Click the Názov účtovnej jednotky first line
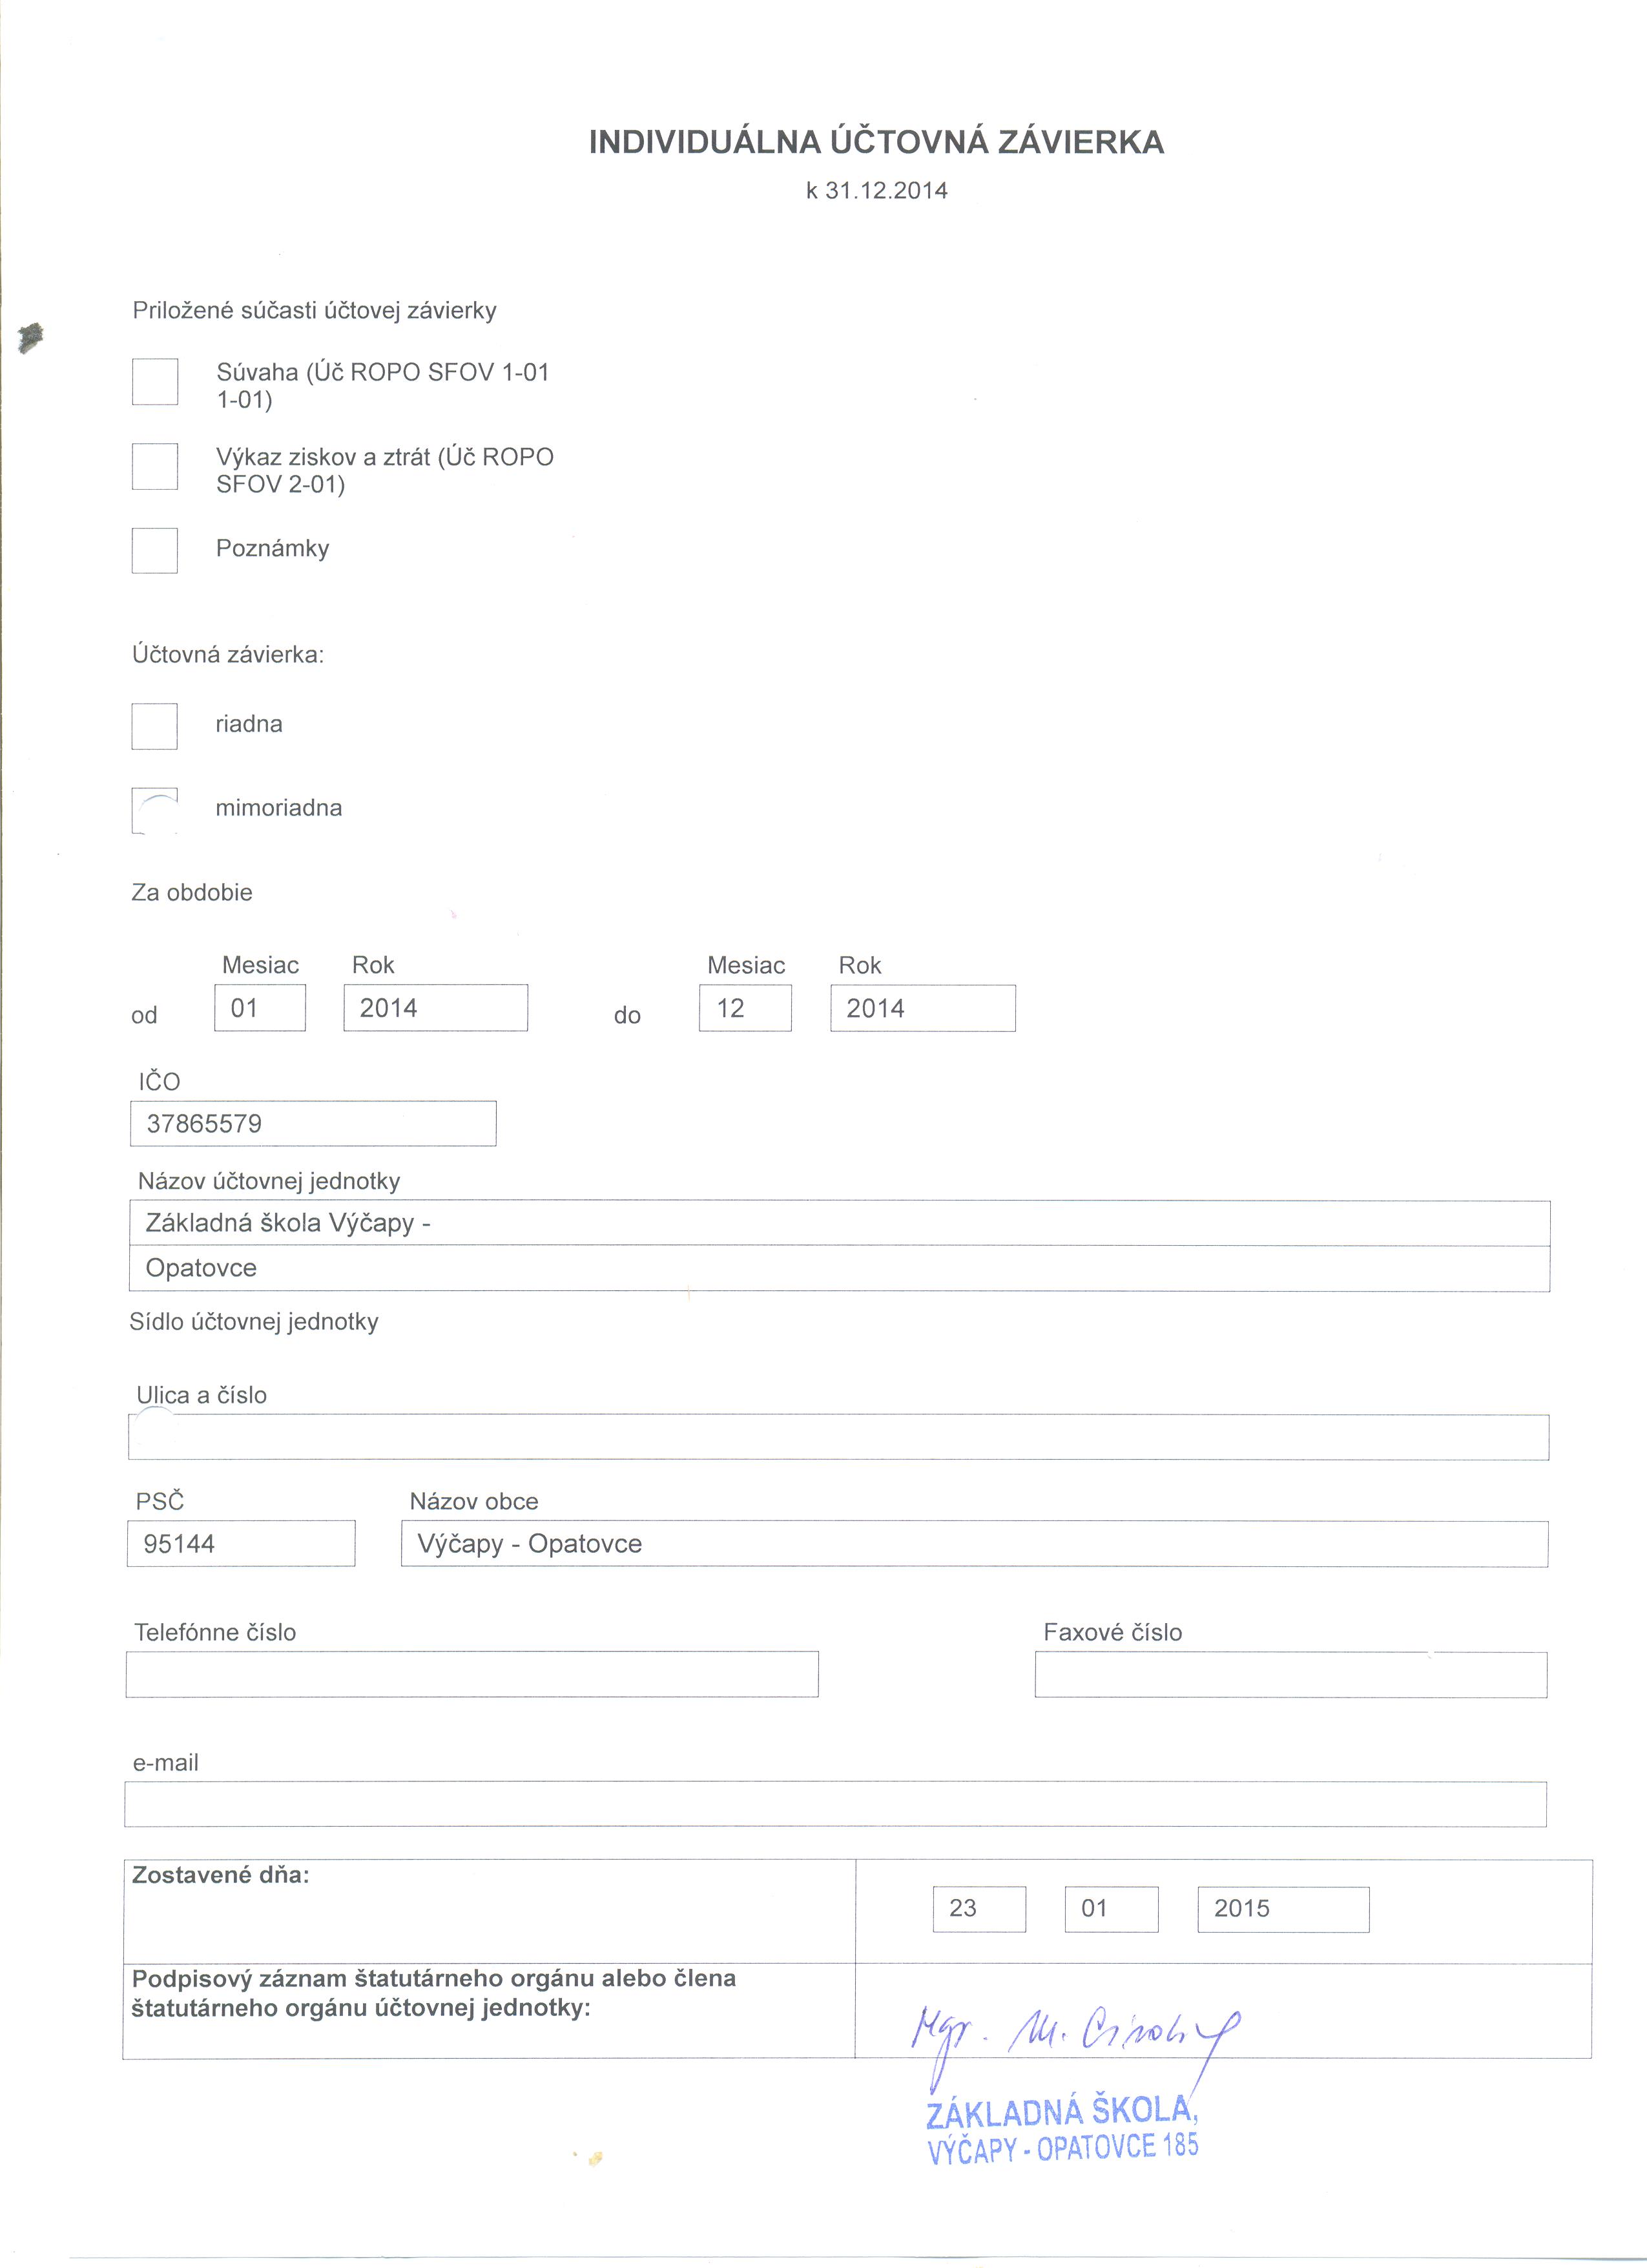Screen dimensions: 1647x2268 pyautogui.click(x=840, y=1223)
